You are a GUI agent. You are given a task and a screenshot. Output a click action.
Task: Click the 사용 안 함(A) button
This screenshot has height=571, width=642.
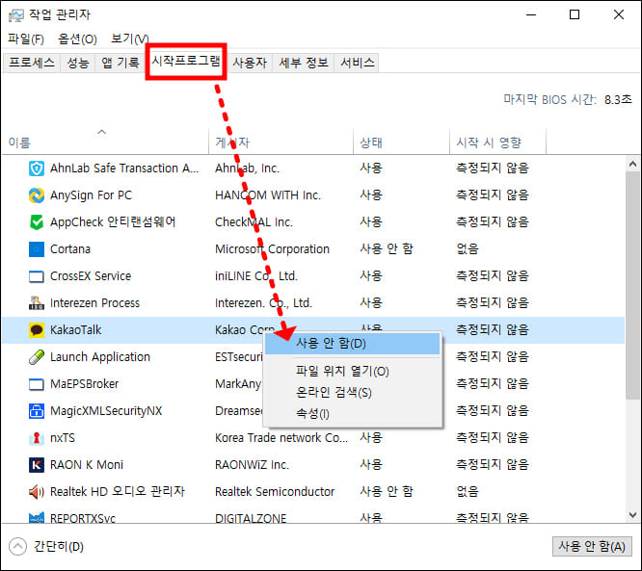click(592, 547)
